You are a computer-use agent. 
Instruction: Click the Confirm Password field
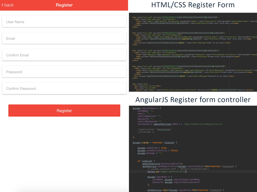click(x=64, y=89)
